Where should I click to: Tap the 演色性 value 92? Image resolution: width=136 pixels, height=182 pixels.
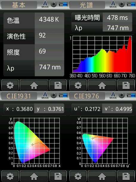click(x=42, y=35)
